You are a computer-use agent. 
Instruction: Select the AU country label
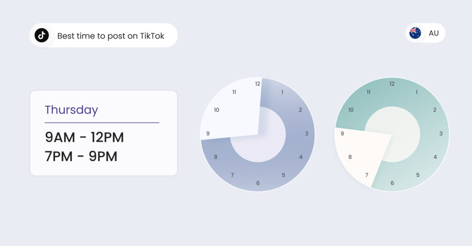coord(434,33)
